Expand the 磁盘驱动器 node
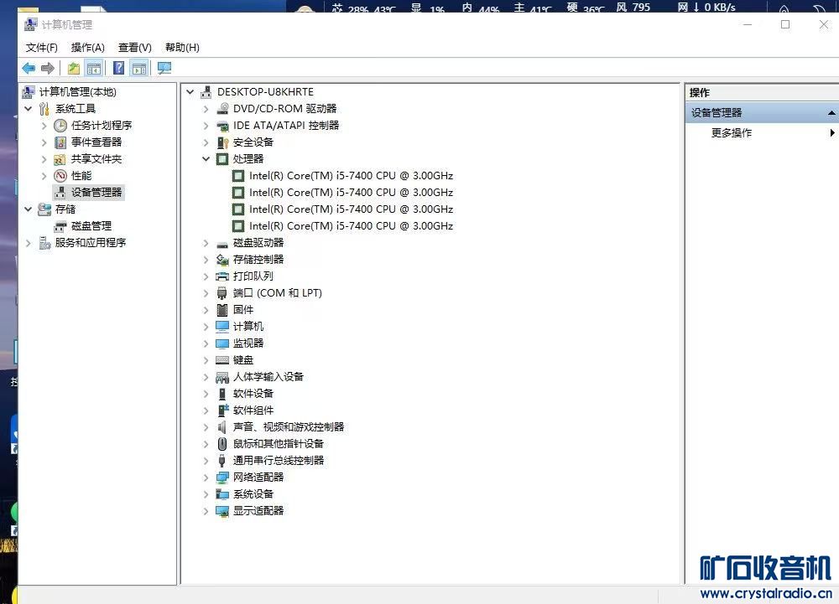The height and width of the screenshot is (604, 839). pos(206,243)
